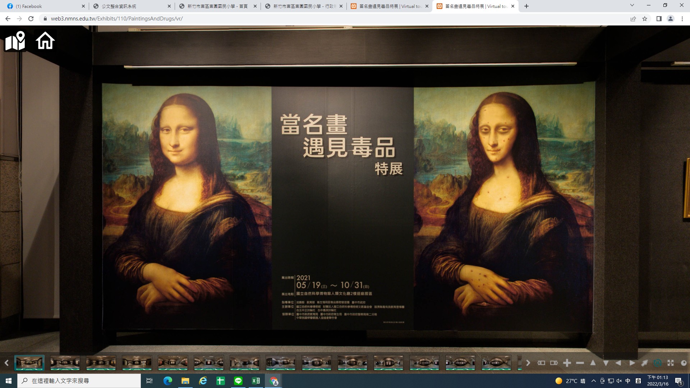Go forward one page in Chrome
This screenshot has width=690, height=388.
coord(19,19)
